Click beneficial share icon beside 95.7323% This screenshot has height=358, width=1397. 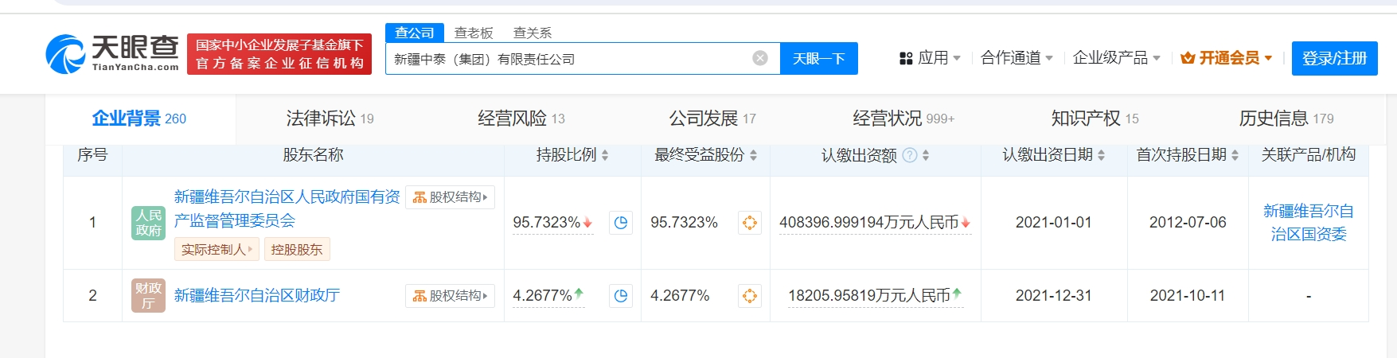pos(749,223)
